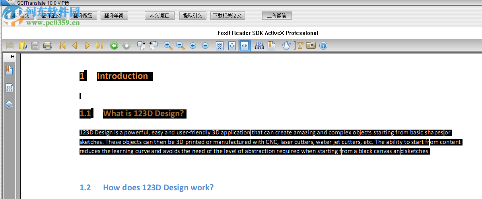Viewport: 482px width, 199px height.
Task: Save the document with the floppy icon
Action: (35, 46)
